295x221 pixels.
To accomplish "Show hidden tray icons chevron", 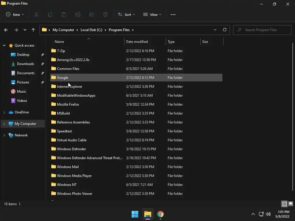I will click(253, 214).
